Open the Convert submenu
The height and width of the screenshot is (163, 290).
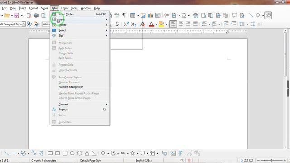80,105
